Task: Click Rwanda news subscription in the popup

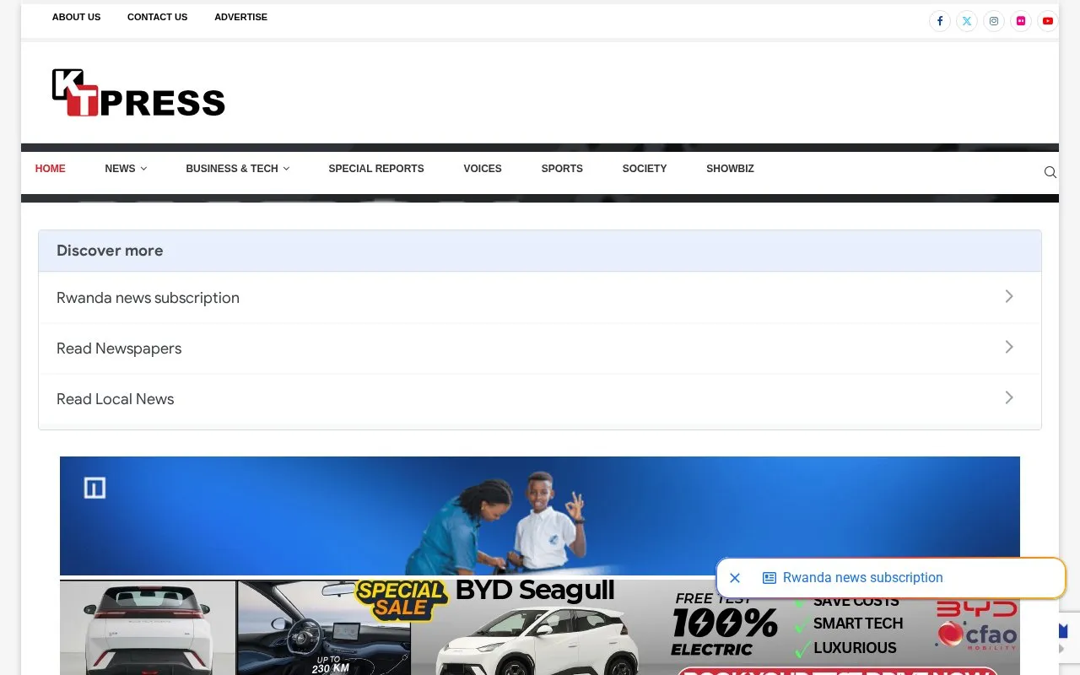Action: coord(862,578)
